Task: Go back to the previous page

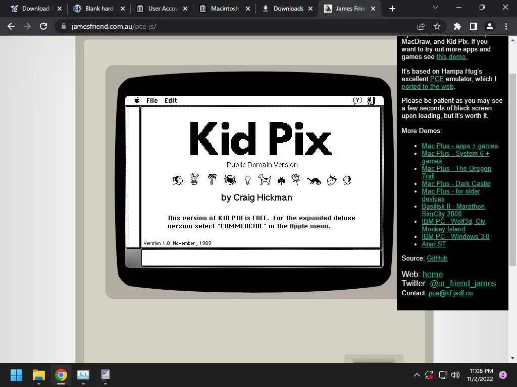Action: [11, 26]
